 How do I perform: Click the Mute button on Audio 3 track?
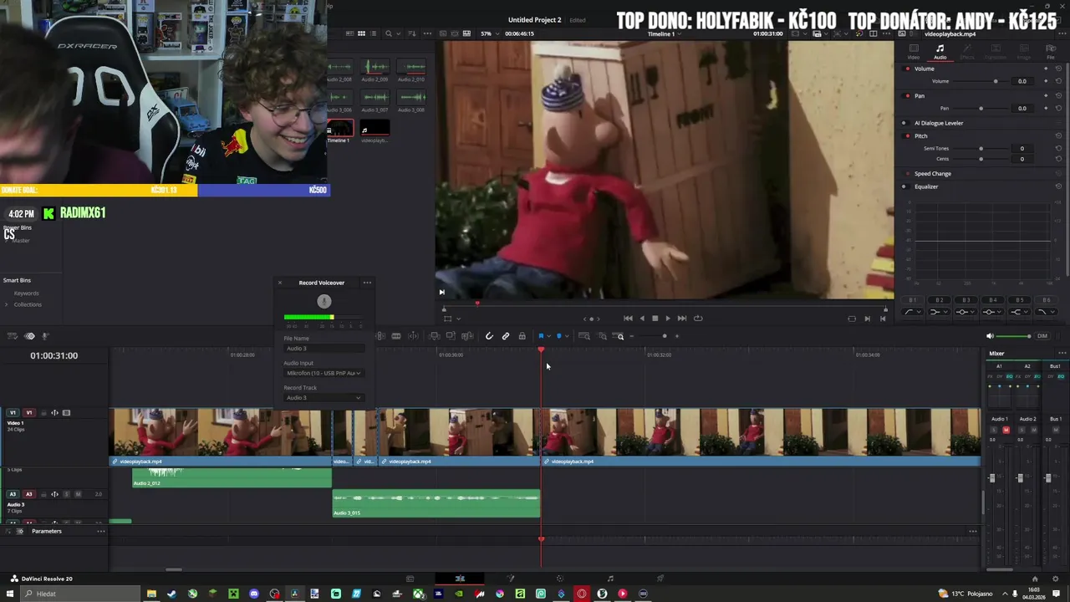point(78,494)
